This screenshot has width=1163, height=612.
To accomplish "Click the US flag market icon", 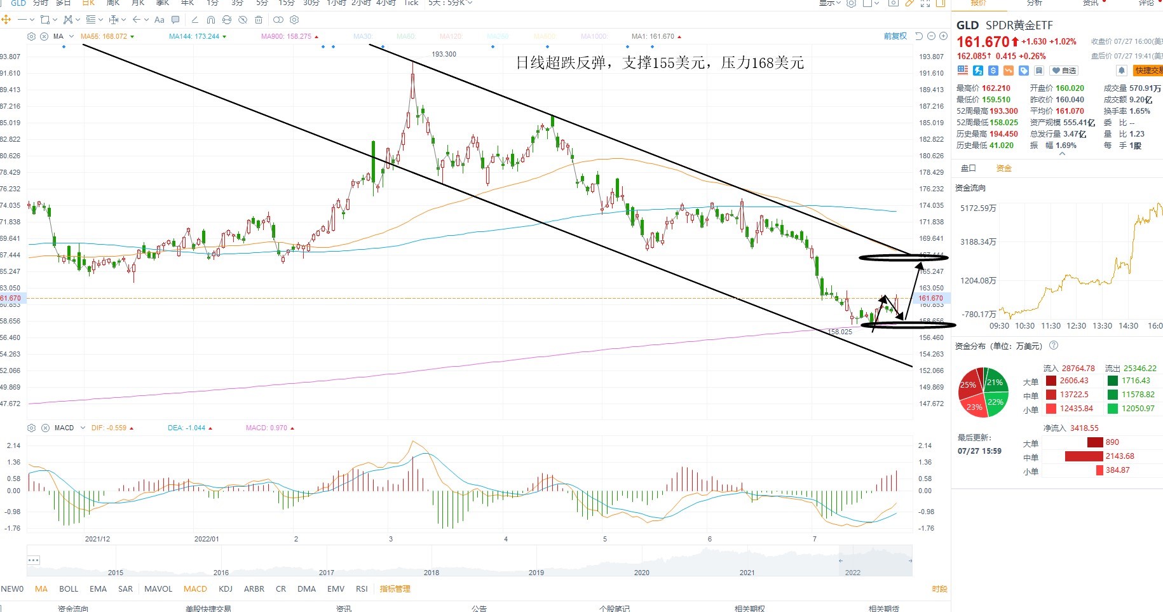I will click(963, 71).
